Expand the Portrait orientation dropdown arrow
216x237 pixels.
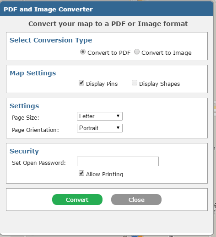118,128
